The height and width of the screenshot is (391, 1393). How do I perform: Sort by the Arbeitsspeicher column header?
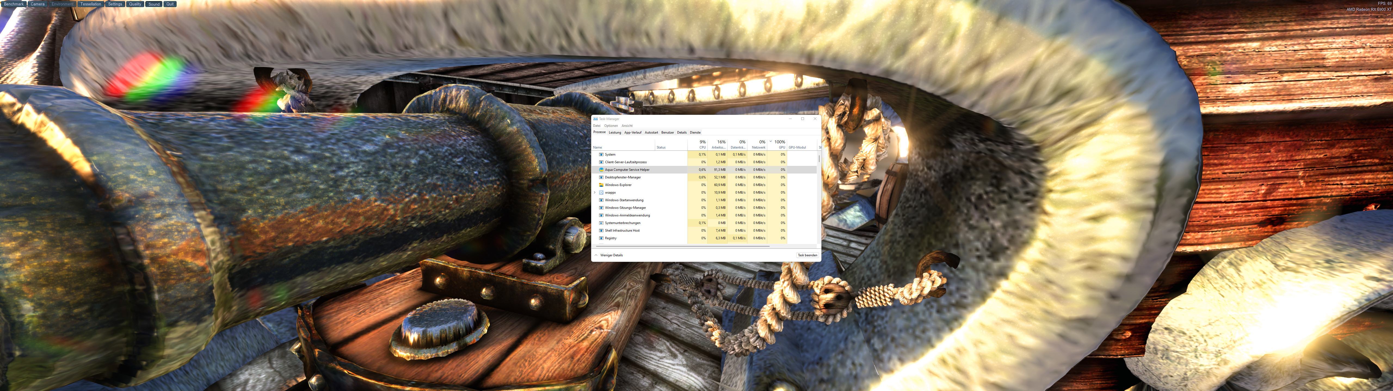[x=718, y=144]
